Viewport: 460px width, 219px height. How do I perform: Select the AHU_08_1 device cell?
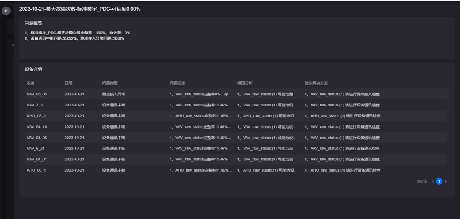pyautogui.click(x=36, y=116)
